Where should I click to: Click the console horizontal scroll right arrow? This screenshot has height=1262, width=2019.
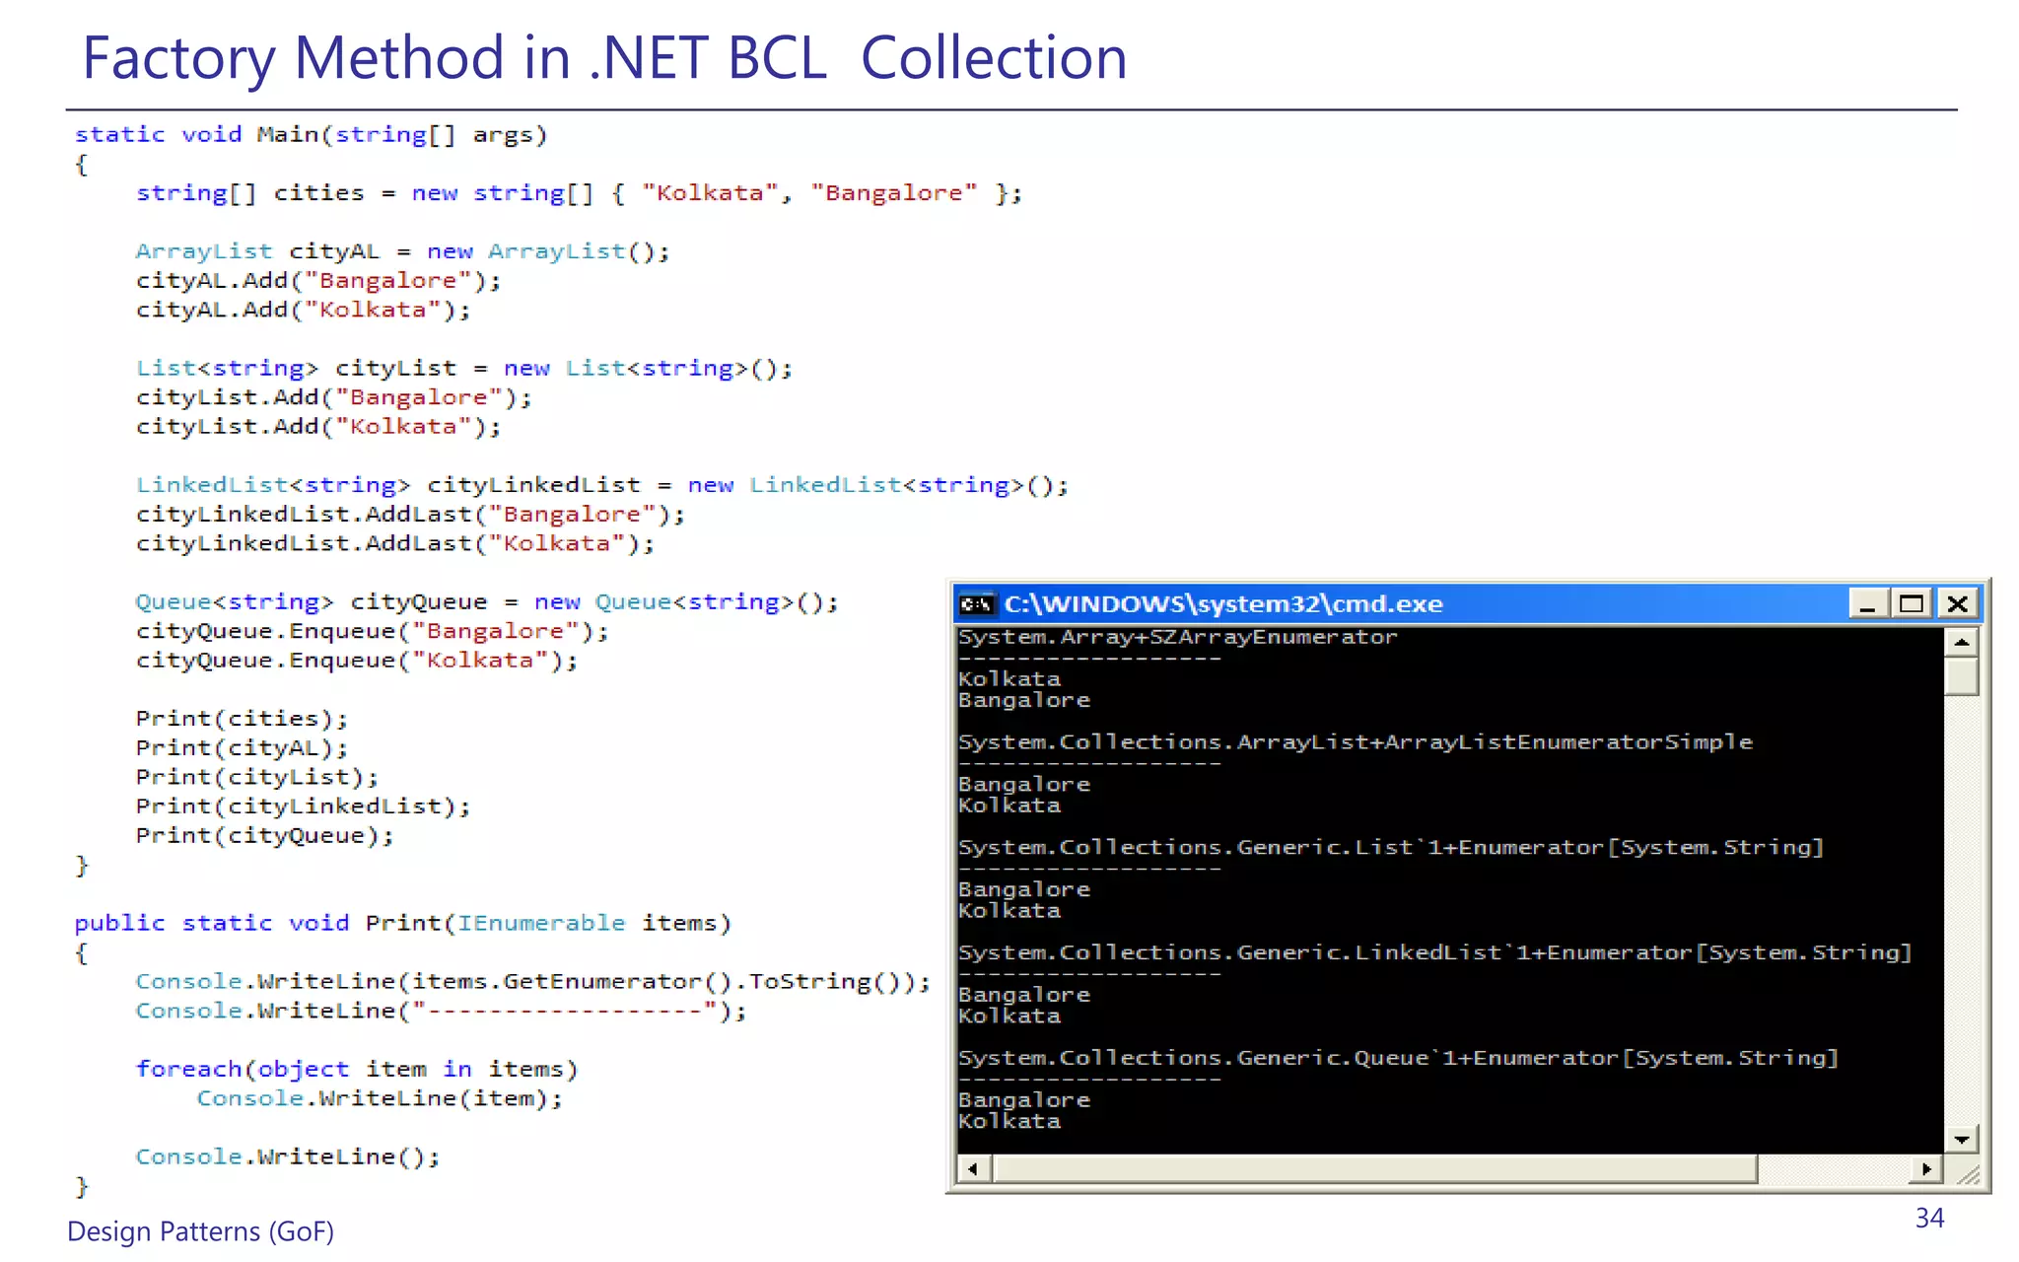coord(1926,1170)
